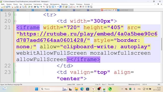
Task: Open Yandex Browser from the taskbar
Action: [x=93, y=89]
